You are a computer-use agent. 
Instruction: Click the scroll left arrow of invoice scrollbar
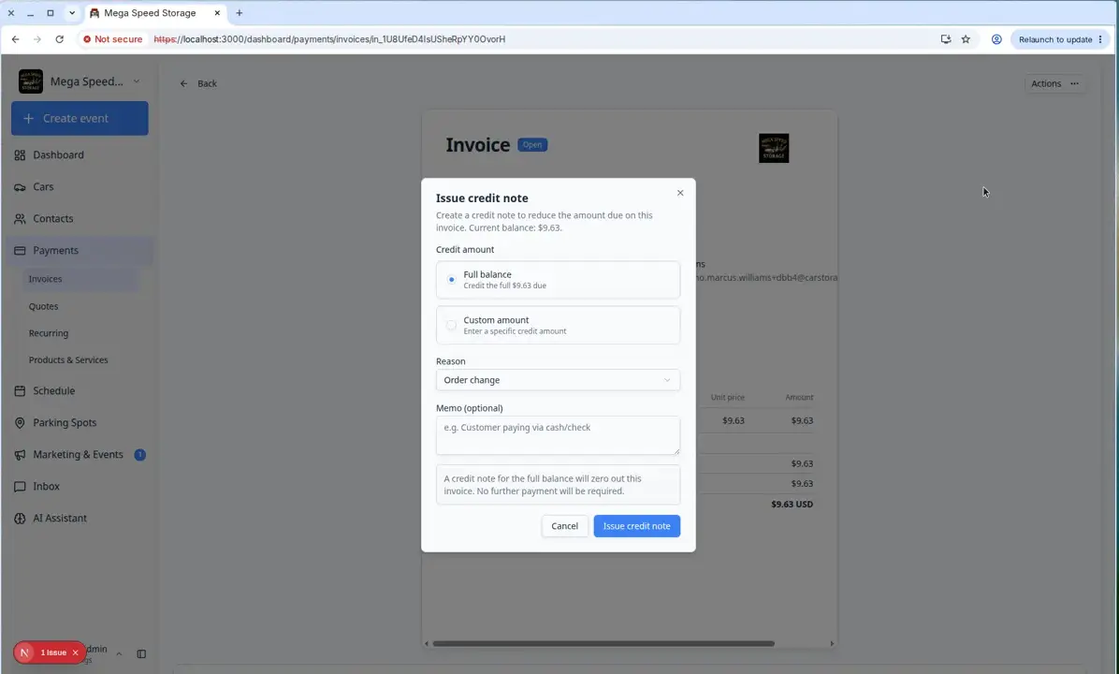click(x=427, y=643)
